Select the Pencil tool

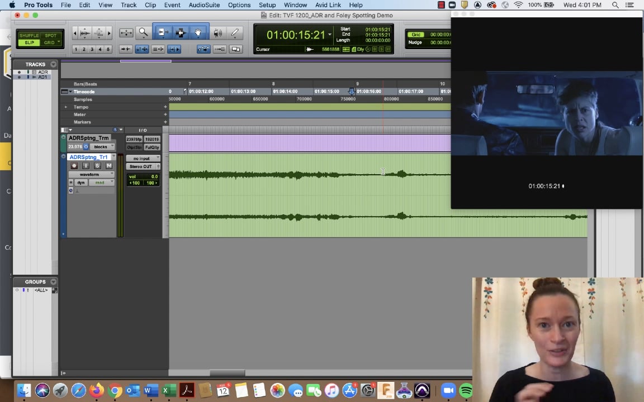click(x=235, y=32)
